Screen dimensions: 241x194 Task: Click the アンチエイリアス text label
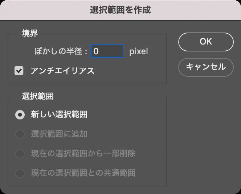click(x=62, y=71)
